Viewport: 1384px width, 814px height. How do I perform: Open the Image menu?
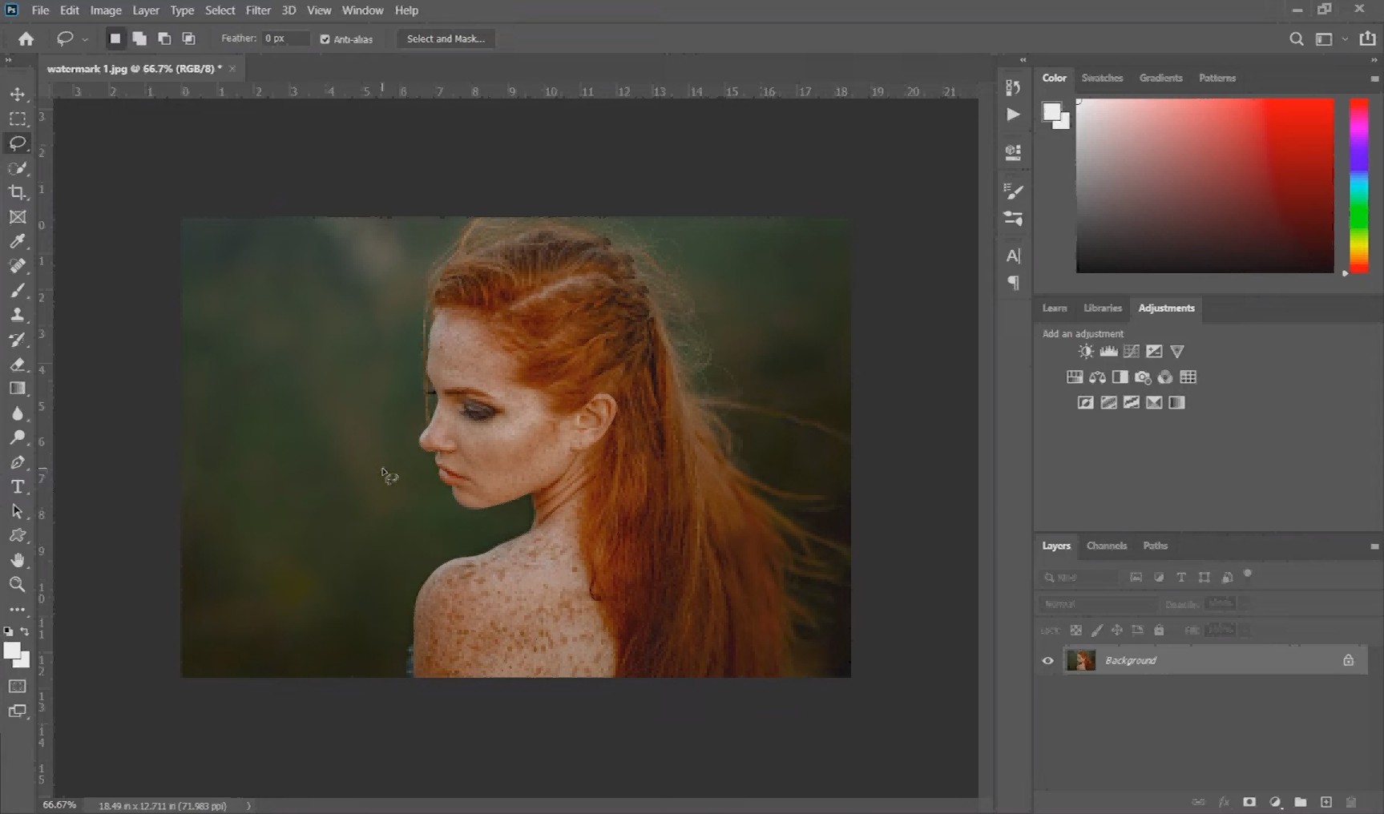tap(106, 10)
